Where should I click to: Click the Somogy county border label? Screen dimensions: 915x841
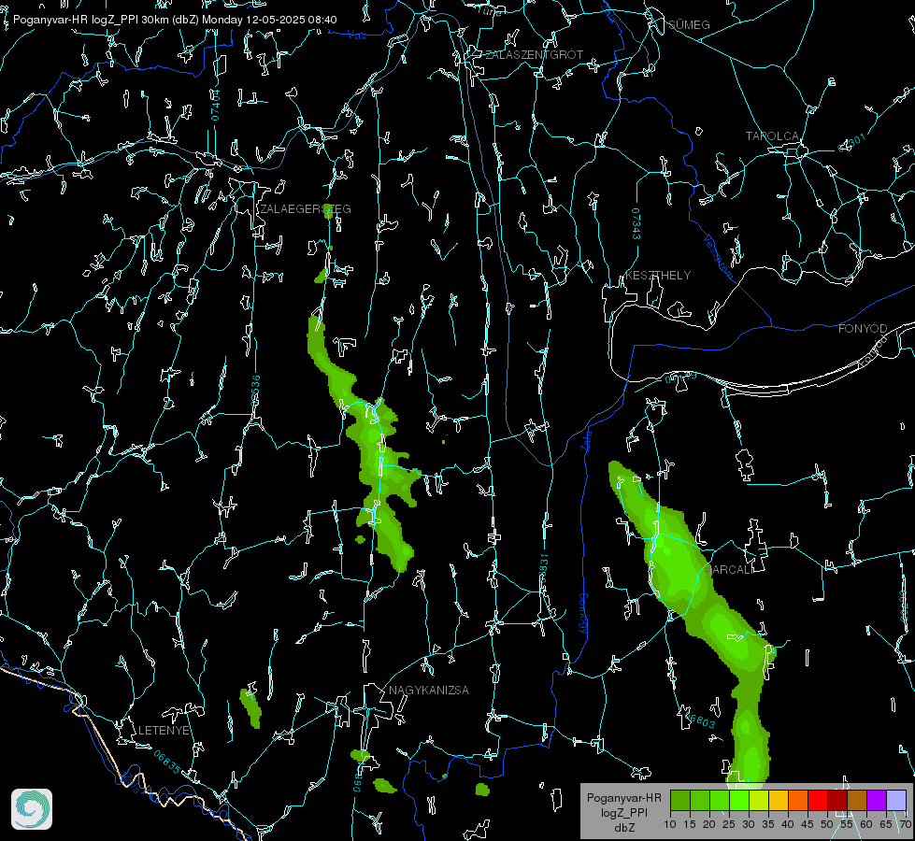[582, 615]
